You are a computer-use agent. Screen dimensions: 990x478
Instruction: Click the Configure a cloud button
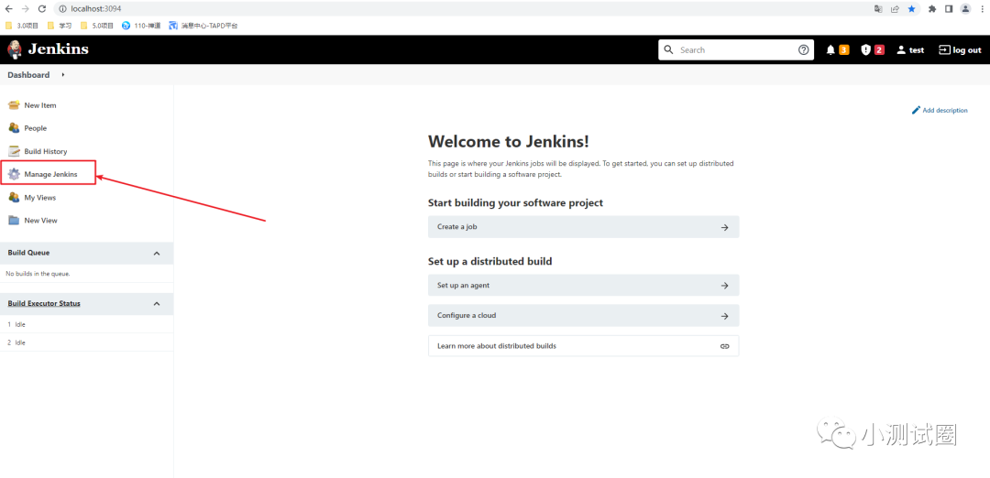point(583,316)
